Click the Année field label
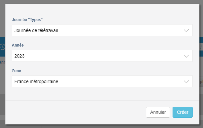Viewport: 203px width, 128px height. coord(18,45)
